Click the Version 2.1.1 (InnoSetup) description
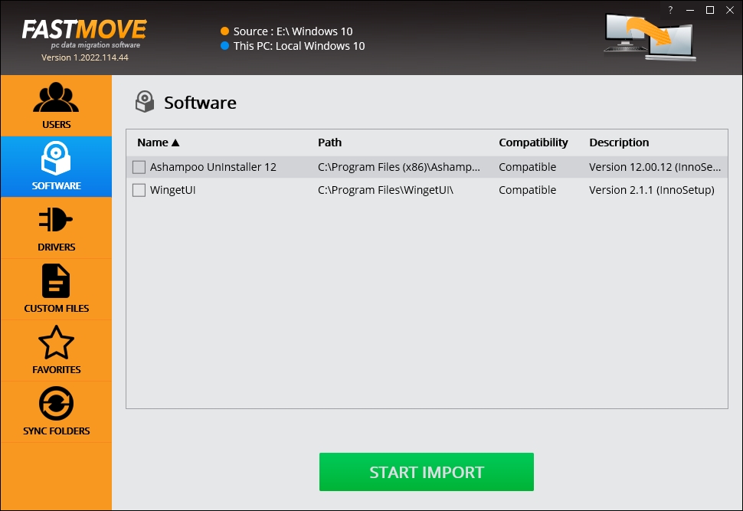The width and height of the screenshot is (743, 511). click(x=652, y=190)
